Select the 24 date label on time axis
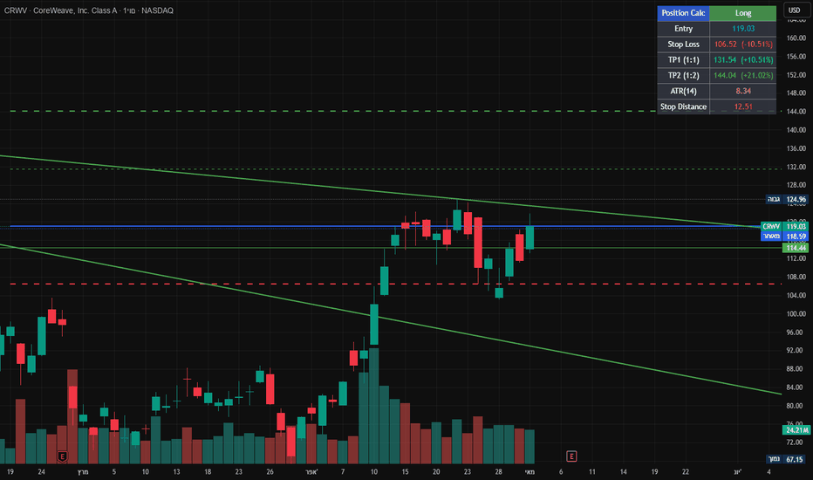Screen dimensions: 813x480 click(x=42, y=471)
